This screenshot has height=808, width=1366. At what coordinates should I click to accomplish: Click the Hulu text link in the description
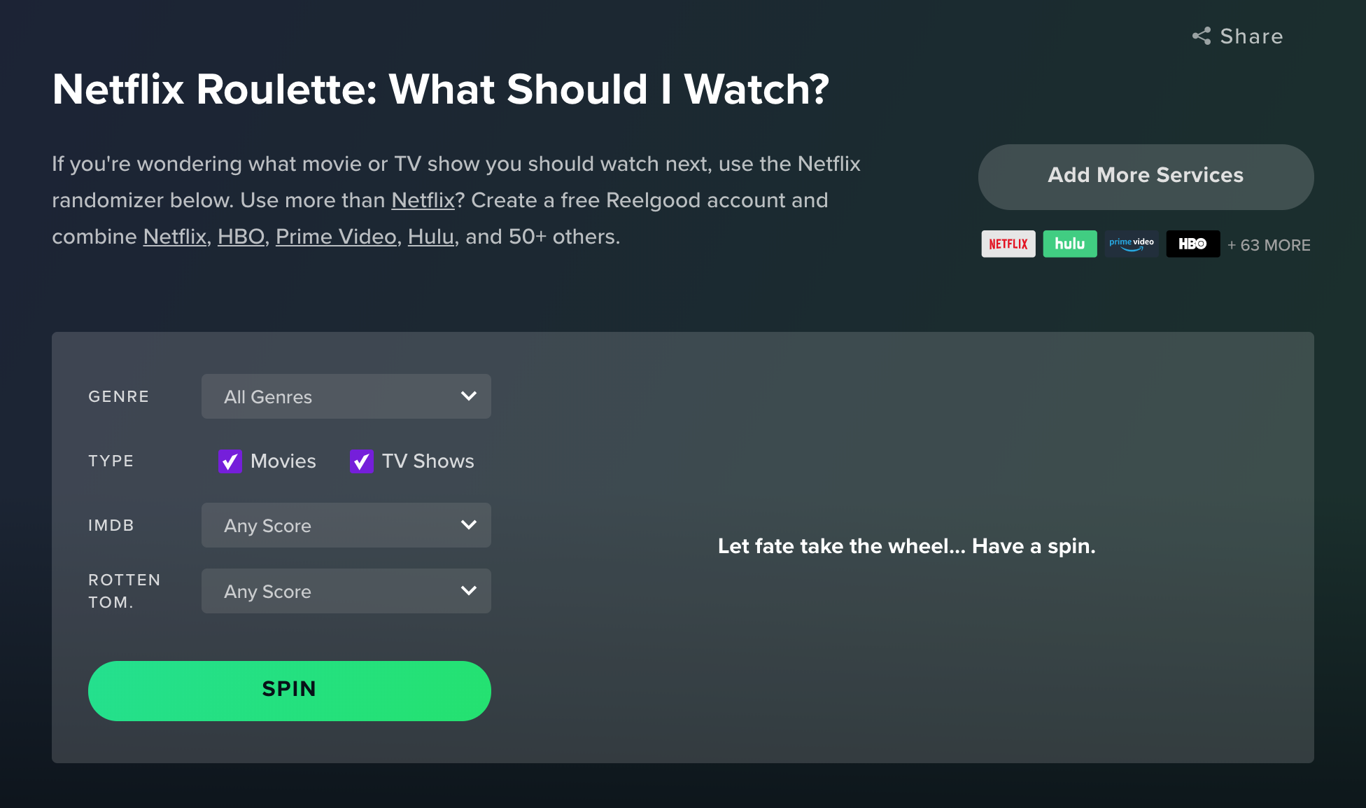pos(430,237)
